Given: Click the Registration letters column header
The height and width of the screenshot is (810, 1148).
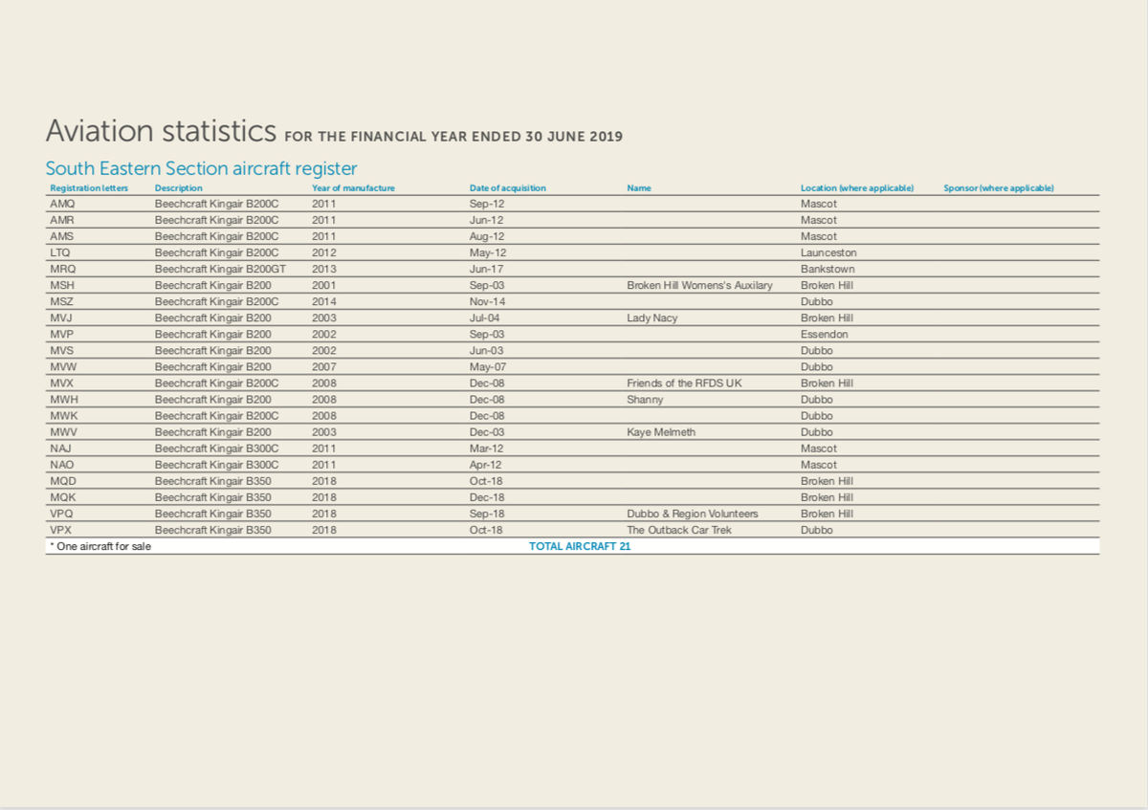Looking at the screenshot, I should click(x=88, y=187).
